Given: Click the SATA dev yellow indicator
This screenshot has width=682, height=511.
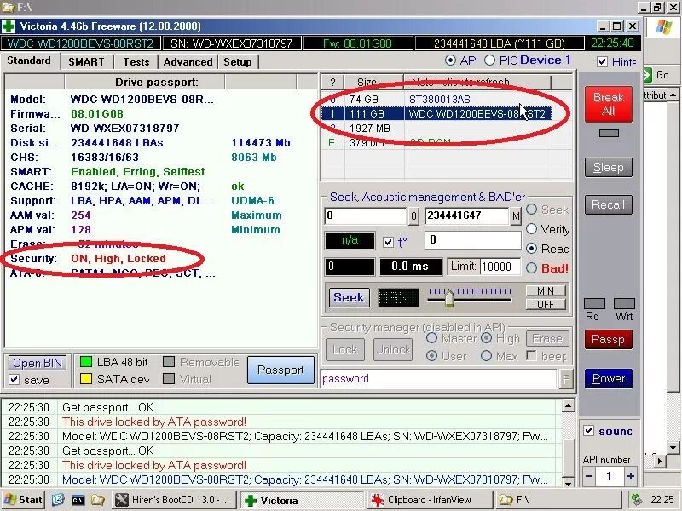Looking at the screenshot, I should coord(86,379).
